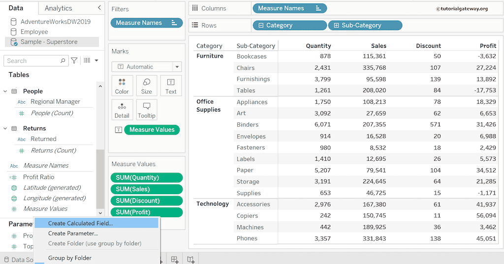Viewport: 504px width, 264px height.
Task: Click the SUM(Sales) measure value pill
Action: [147, 189]
